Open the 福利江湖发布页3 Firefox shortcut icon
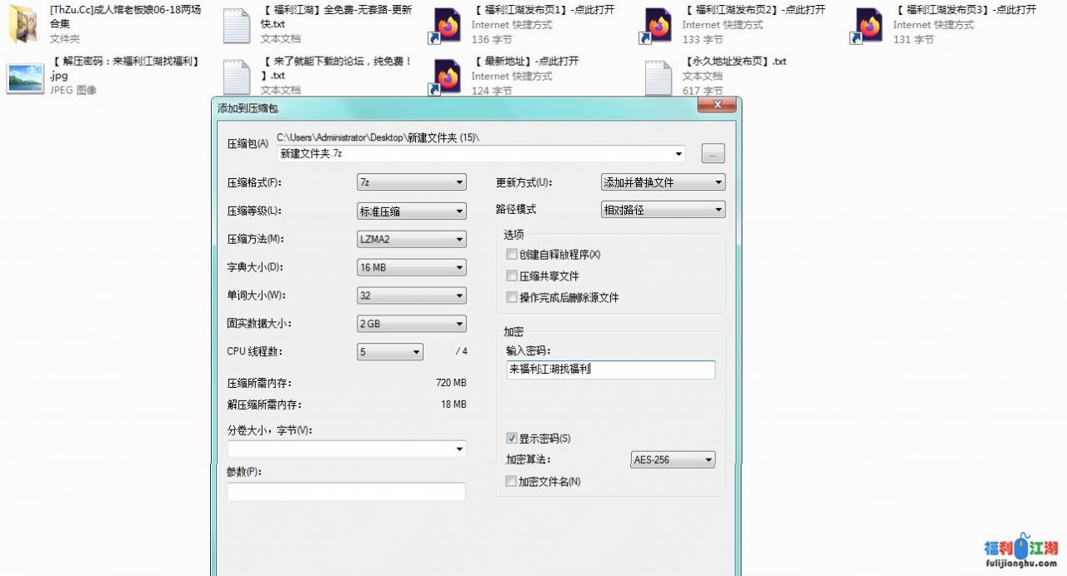 click(x=869, y=25)
